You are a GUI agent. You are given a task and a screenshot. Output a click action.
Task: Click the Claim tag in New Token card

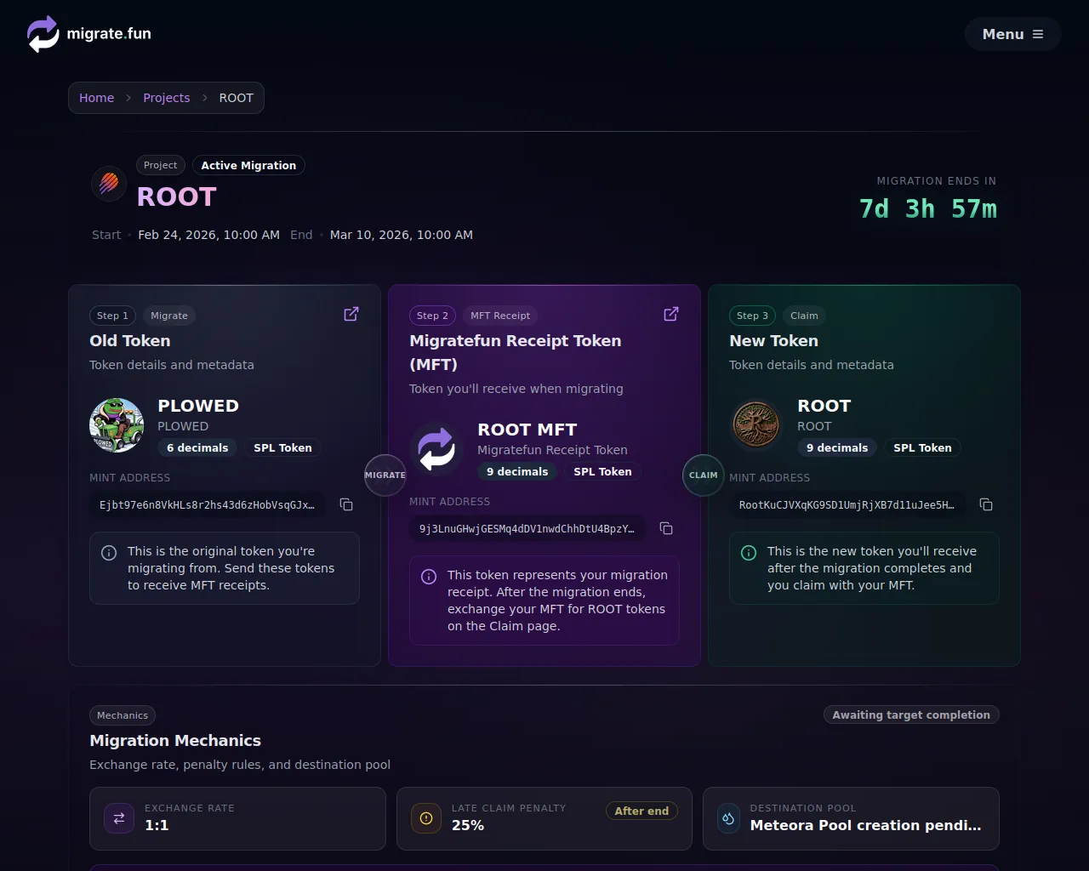pos(804,316)
